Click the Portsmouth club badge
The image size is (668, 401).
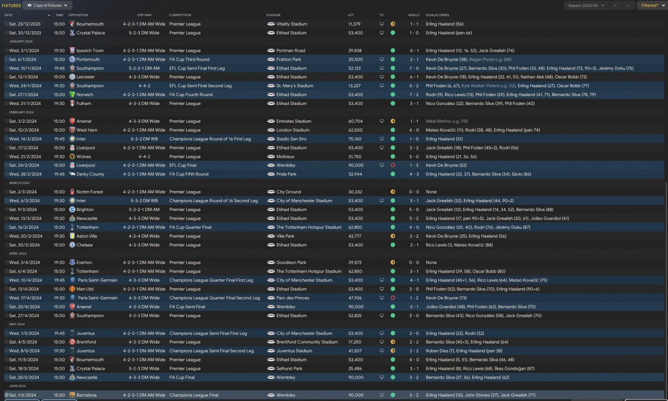[72, 60]
